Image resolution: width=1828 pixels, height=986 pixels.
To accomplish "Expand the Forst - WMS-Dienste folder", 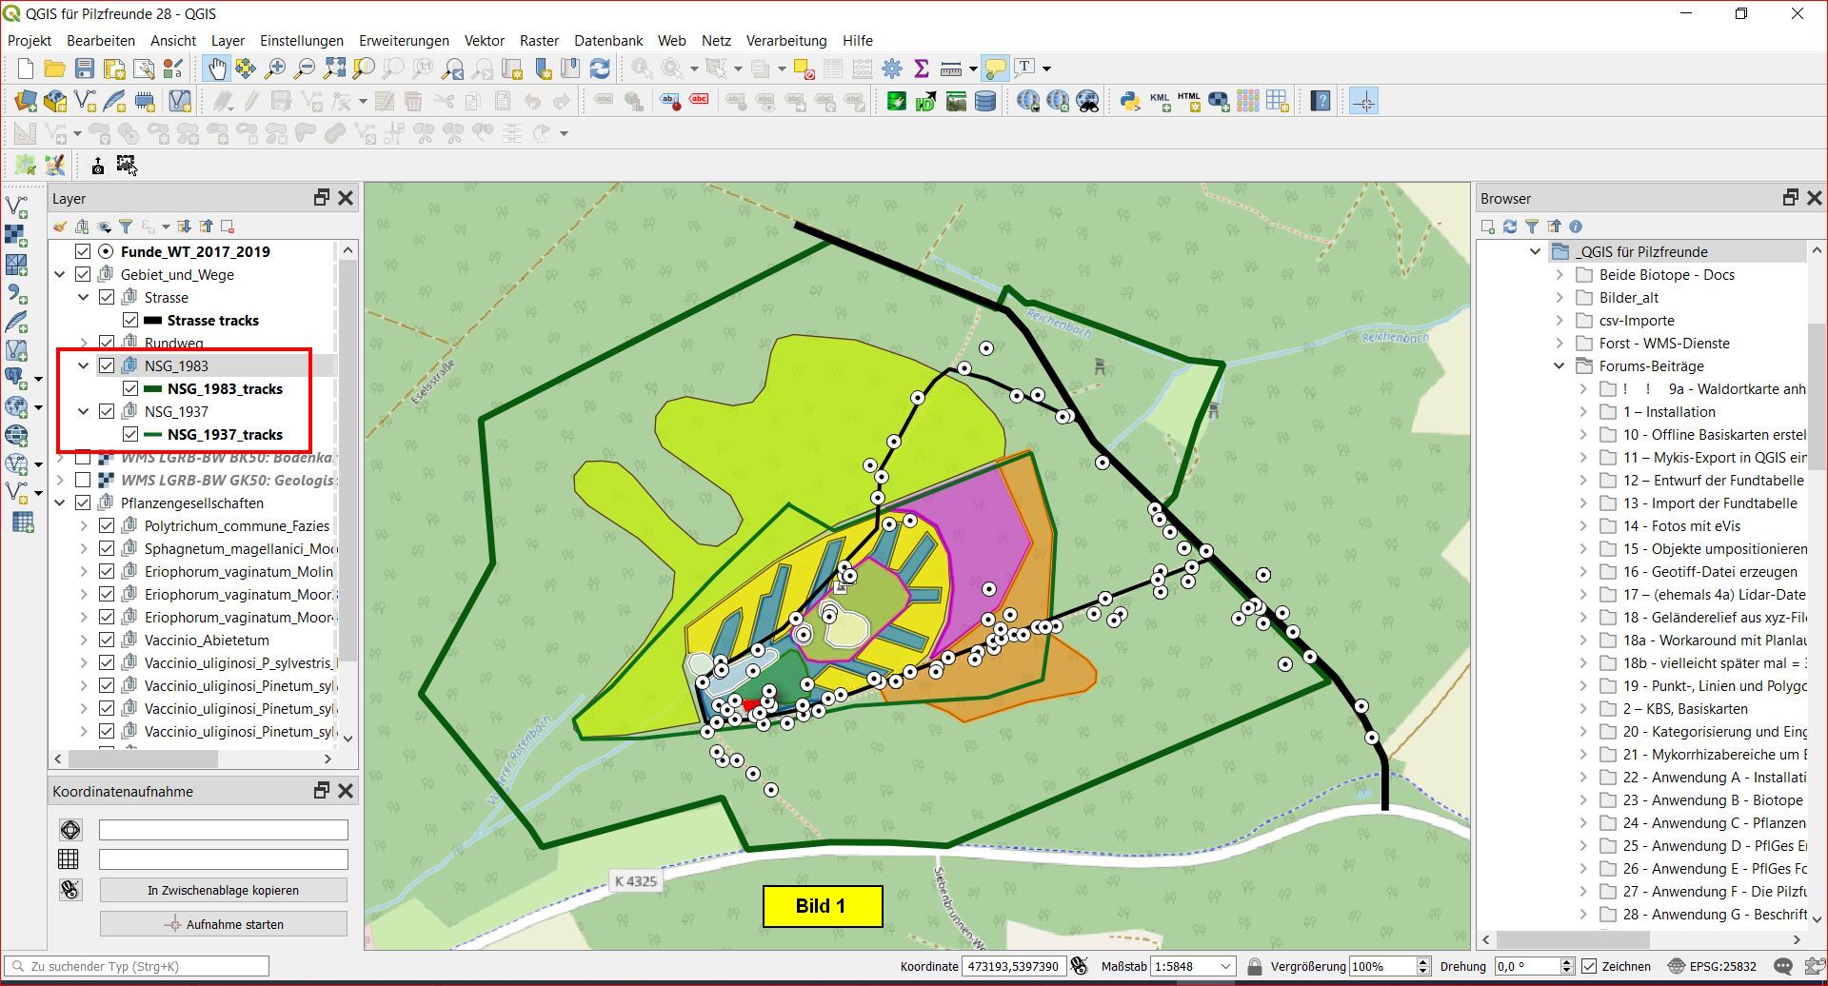I will pos(1560,343).
